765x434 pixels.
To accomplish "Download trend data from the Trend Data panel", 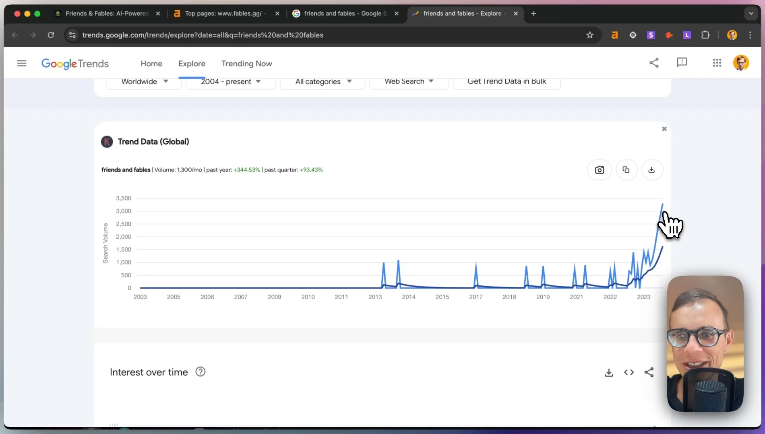I will [x=651, y=170].
